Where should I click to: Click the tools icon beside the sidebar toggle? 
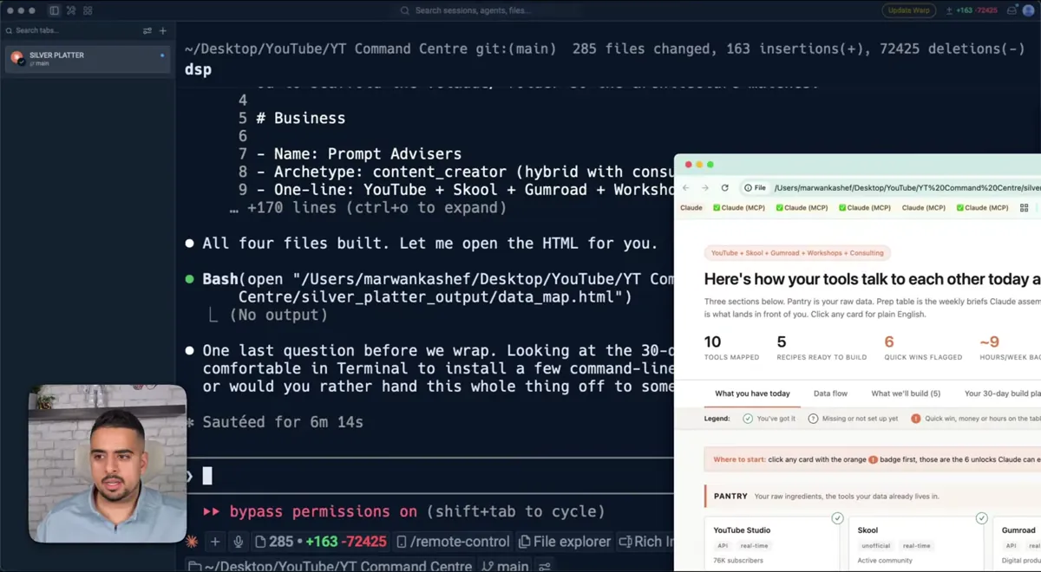[x=71, y=10]
